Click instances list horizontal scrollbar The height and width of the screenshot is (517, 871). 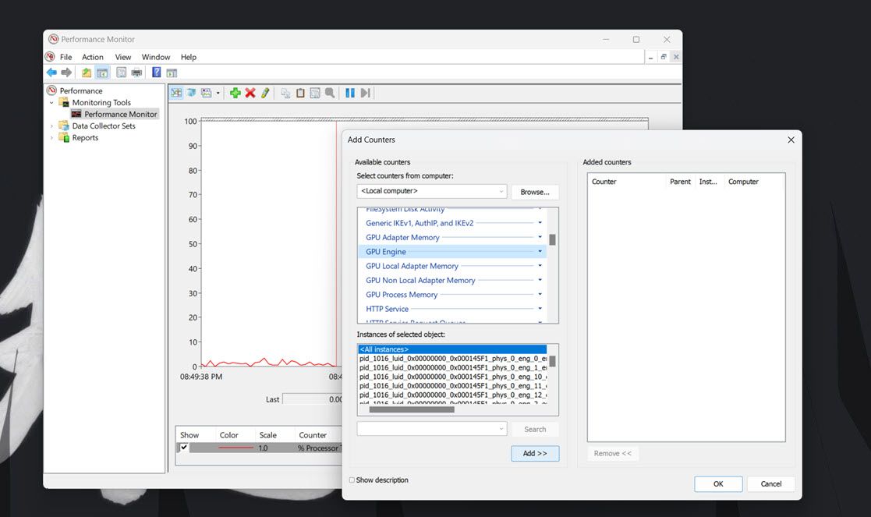[412, 410]
